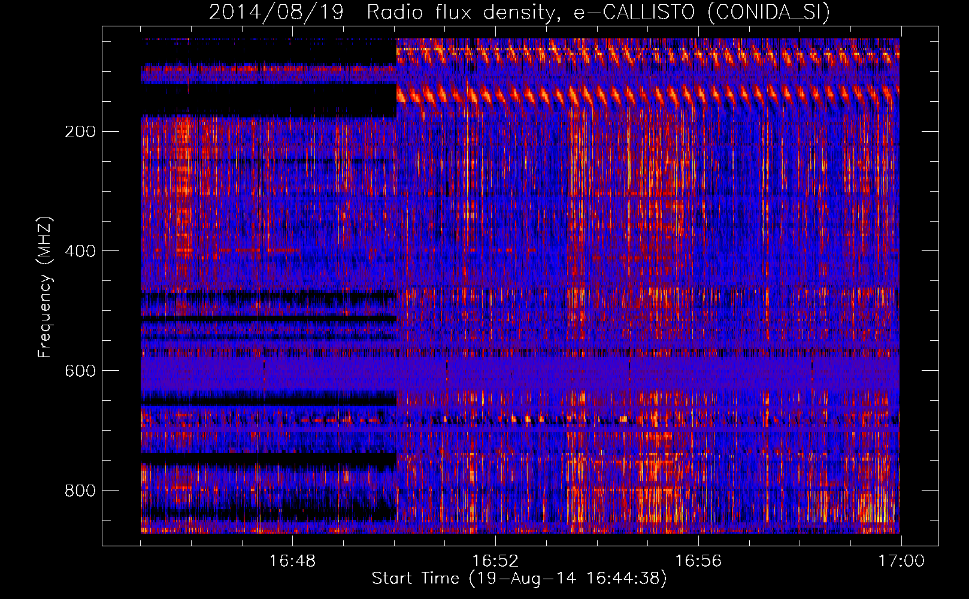969x599 pixels.
Task: Click the 400 frequency tick label
Action: click(x=80, y=251)
